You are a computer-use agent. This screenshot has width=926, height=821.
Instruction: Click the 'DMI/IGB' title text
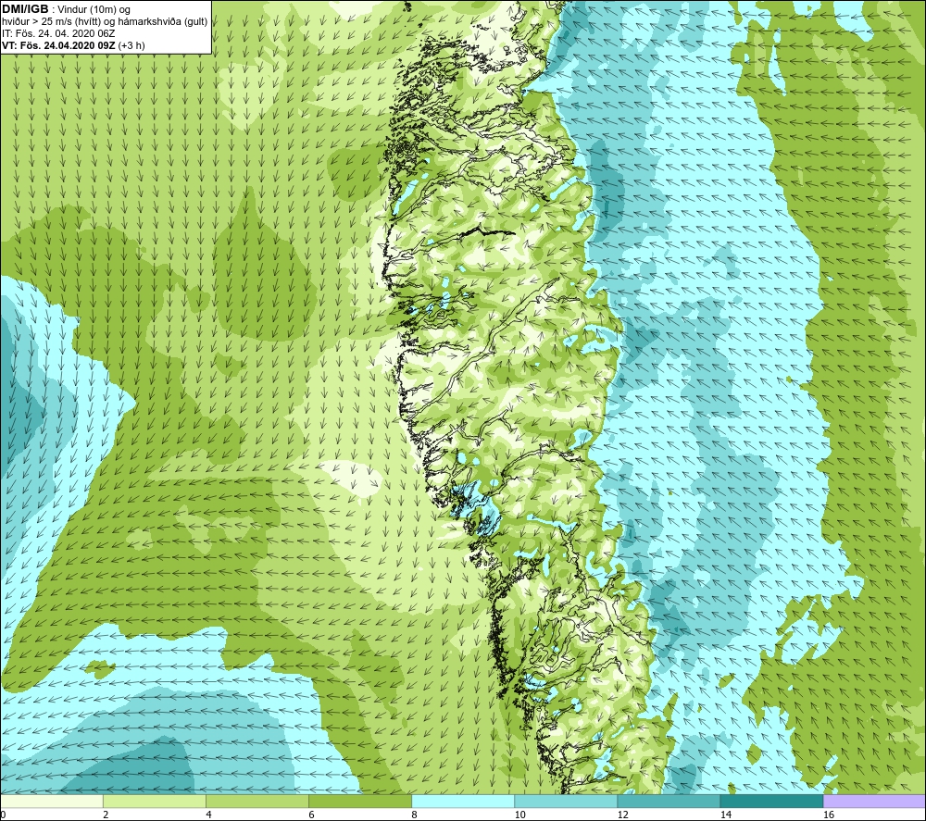25,9
